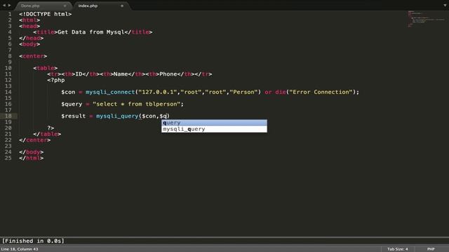Click the '</table>' closing tag

(x=47, y=134)
